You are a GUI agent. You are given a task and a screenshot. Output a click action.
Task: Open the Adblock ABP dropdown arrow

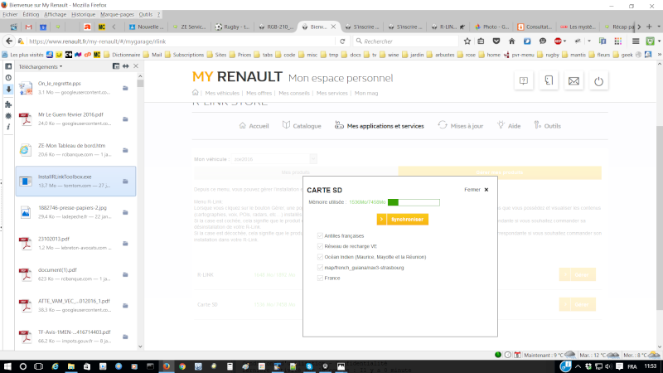click(x=565, y=41)
